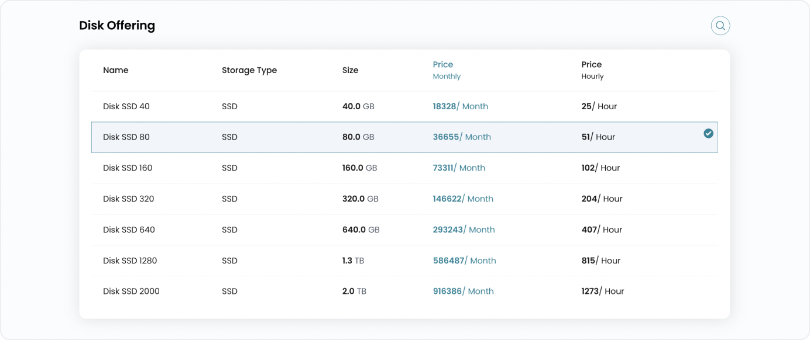
Task: Click the Price Hourly column header
Action: coord(592,70)
